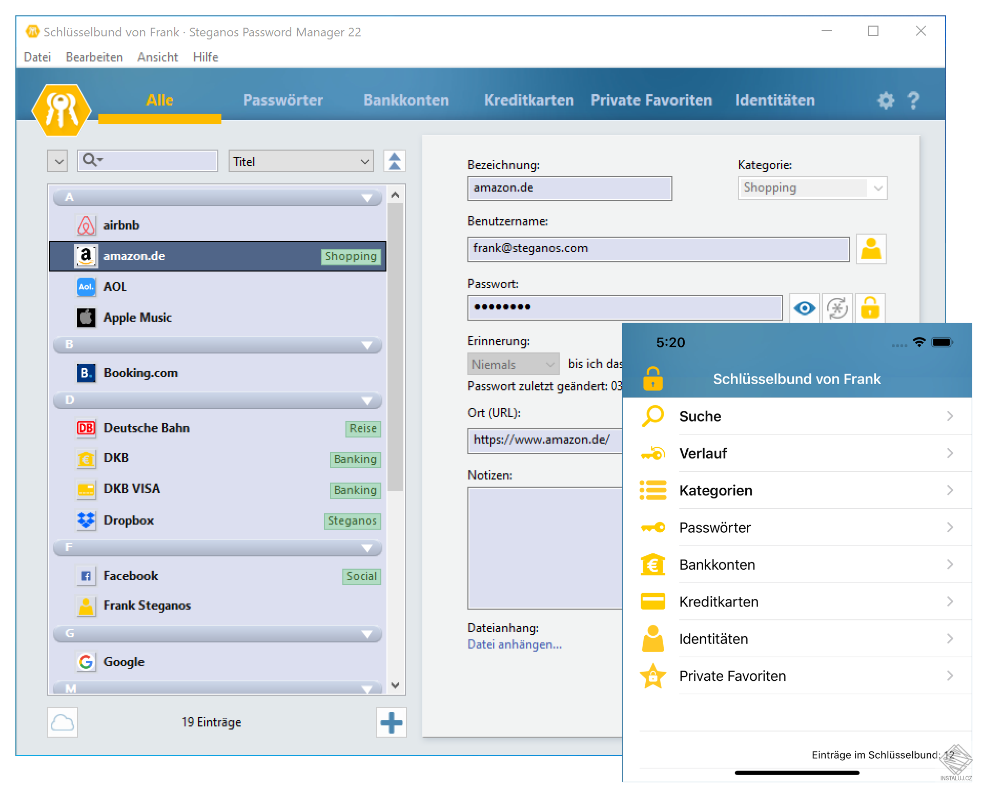This screenshot has width=982, height=792.
Task: Reveal the password with the eye icon
Action: [804, 308]
